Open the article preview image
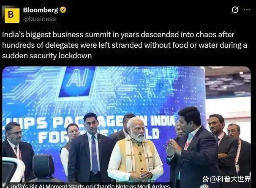This screenshot has width=256, height=188. 127,127
